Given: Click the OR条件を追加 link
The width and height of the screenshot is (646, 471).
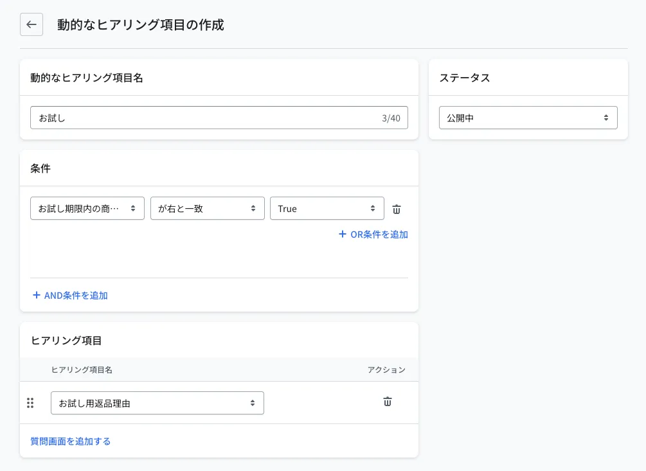Looking at the screenshot, I should (x=373, y=235).
